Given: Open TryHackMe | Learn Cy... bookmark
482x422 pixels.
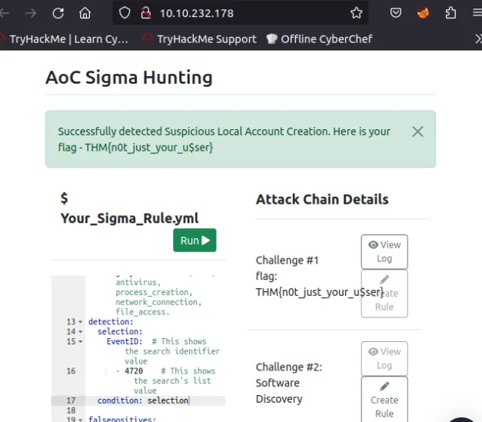Looking at the screenshot, I should click(64, 39).
